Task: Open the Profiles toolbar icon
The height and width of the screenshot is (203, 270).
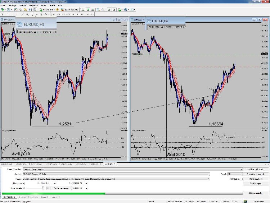Action: [x=9, y=10]
